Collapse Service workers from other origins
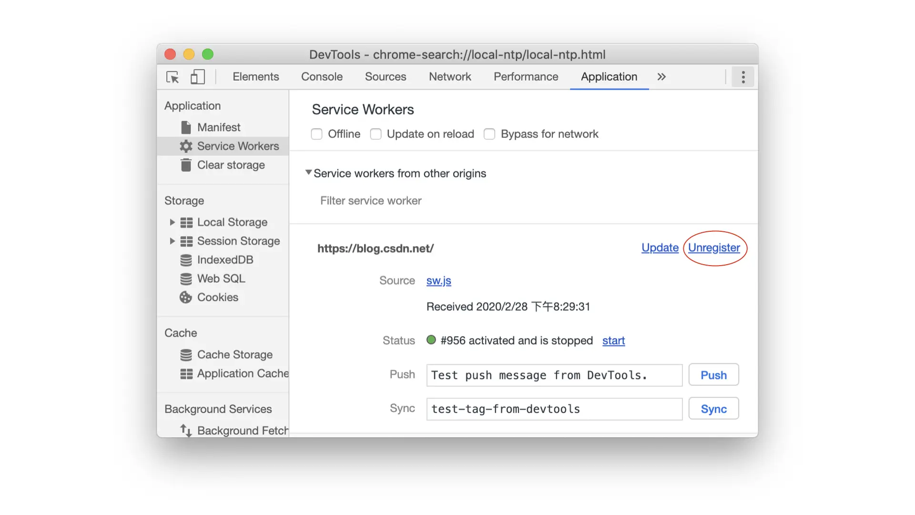 [x=308, y=173]
